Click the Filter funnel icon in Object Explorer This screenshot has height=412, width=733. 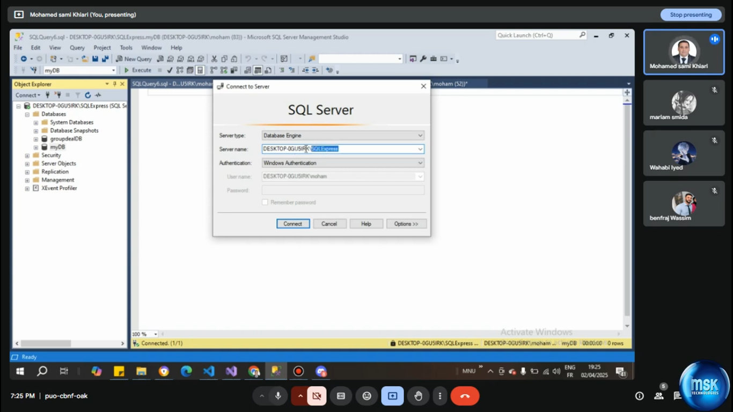pyautogui.click(x=77, y=95)
